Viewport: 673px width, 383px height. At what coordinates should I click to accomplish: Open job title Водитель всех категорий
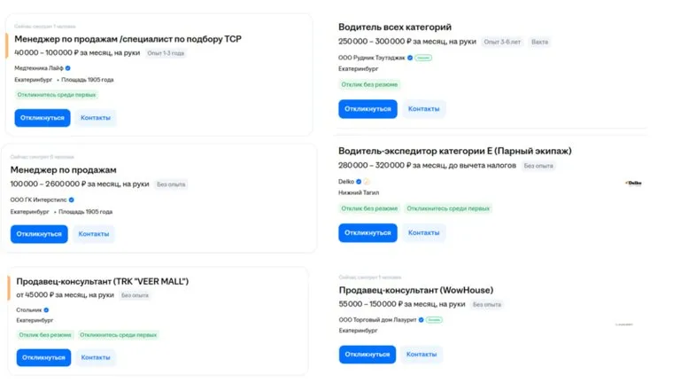point(394,27)
